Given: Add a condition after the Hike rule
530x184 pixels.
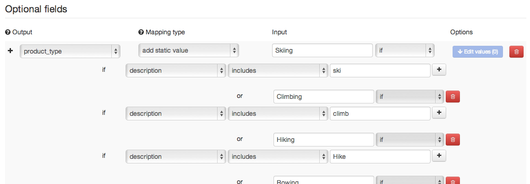Looking at the screenshot, I should [x=439, y=156].
